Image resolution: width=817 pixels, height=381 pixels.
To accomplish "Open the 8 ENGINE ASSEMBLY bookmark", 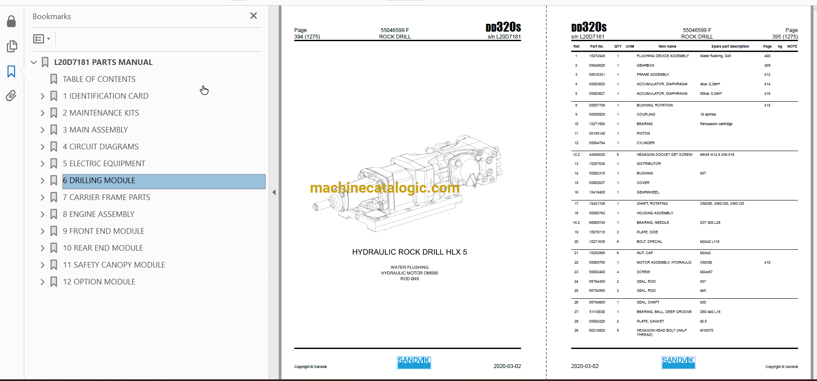I will [x=98, y=214].
